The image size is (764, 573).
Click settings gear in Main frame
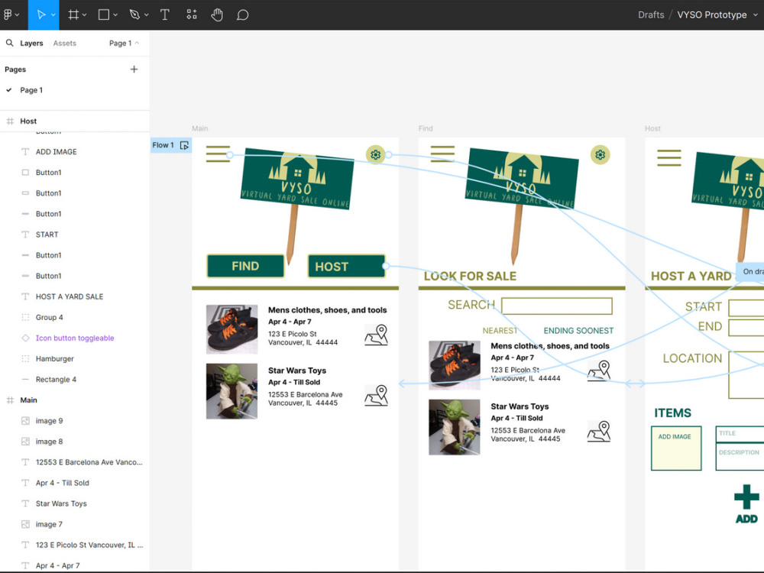coord(375,155)
